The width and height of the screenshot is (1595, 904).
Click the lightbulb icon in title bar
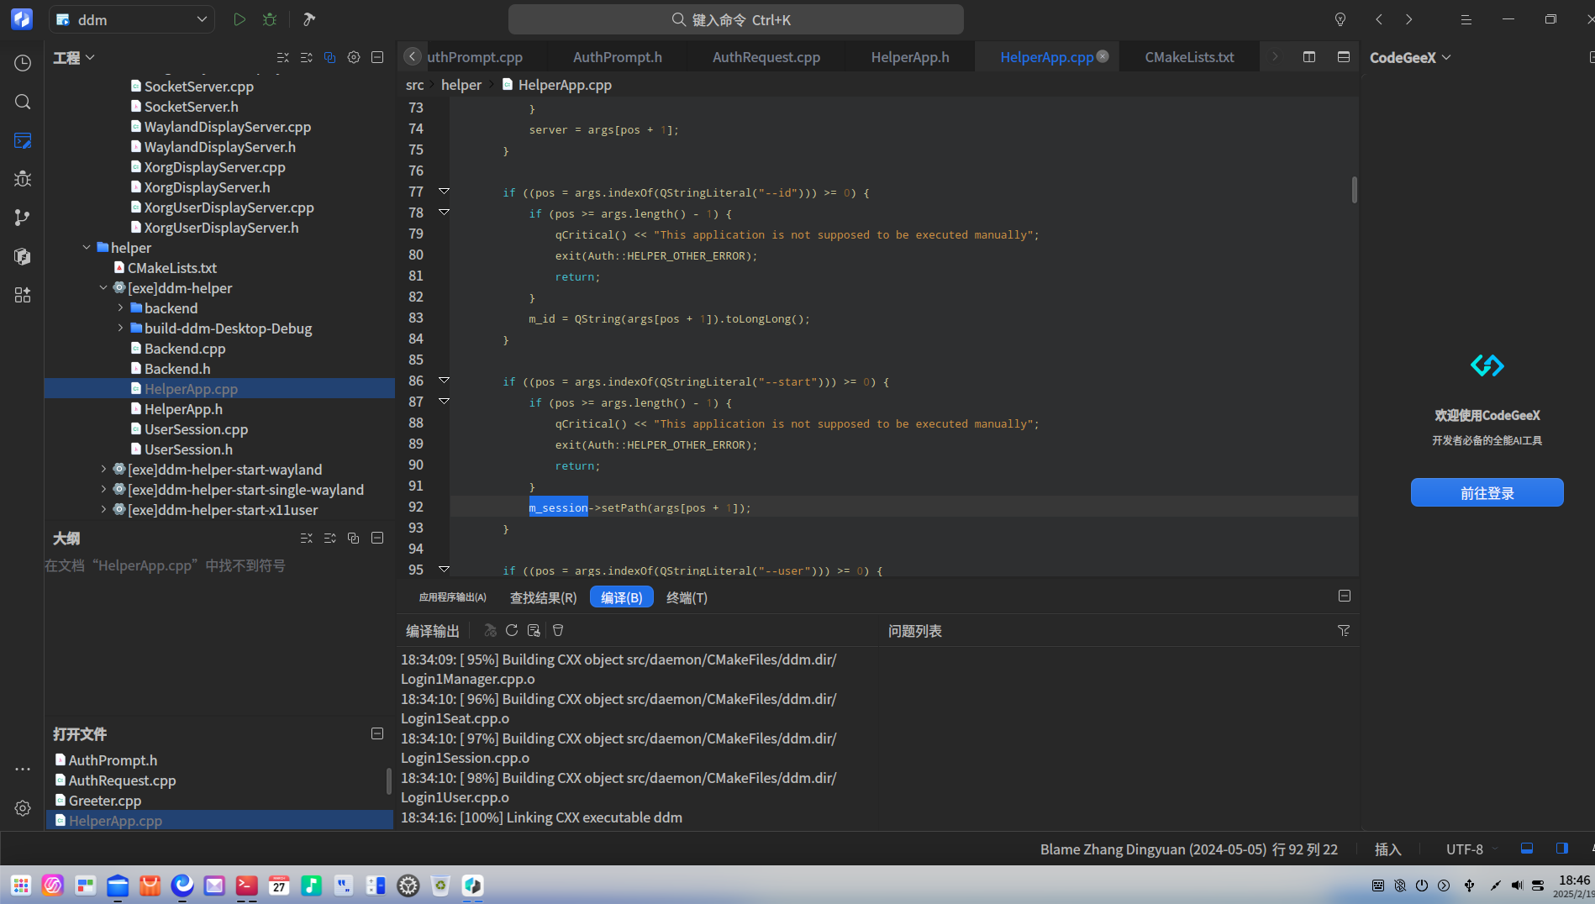(1340, 19)
